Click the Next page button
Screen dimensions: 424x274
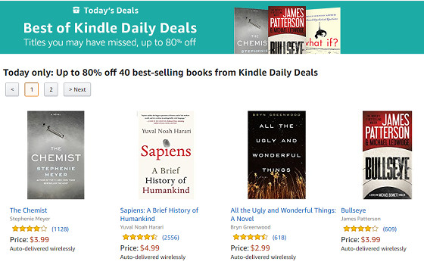point(77,89)
